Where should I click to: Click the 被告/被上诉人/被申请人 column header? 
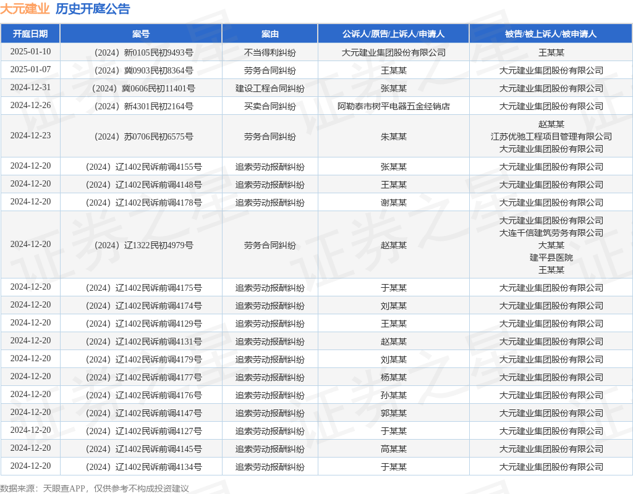[551, 34]
